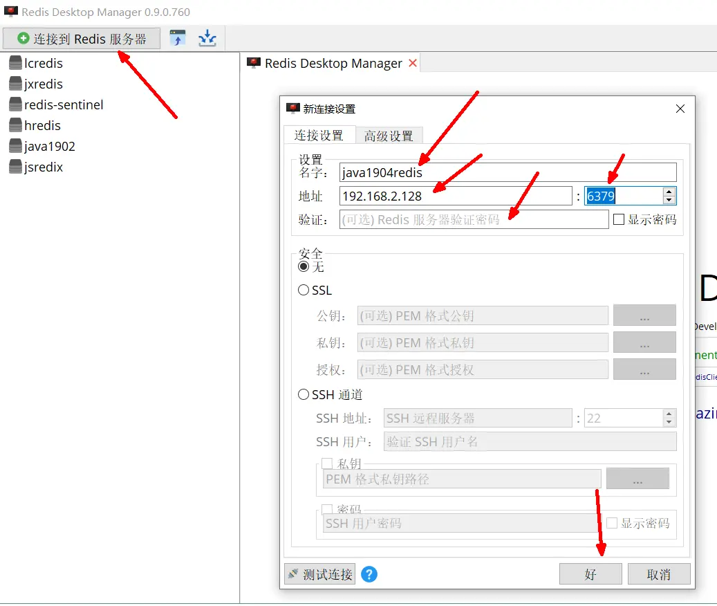
Task: Select the java1902 database icon
Action: pyautogui.click(x=15, y=146)
